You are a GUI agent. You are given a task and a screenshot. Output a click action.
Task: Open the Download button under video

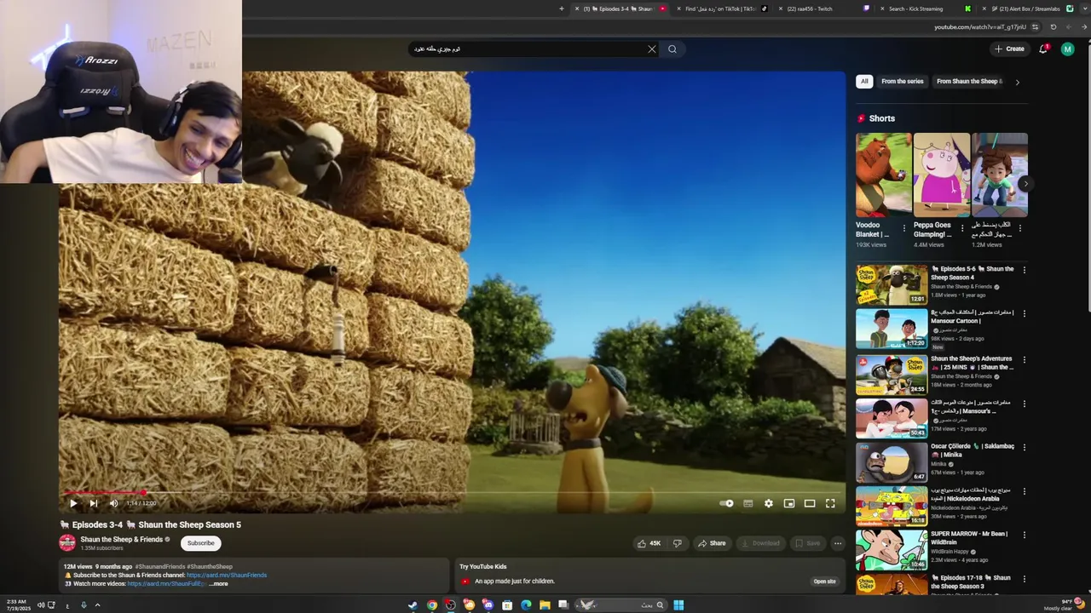(759, 543)
